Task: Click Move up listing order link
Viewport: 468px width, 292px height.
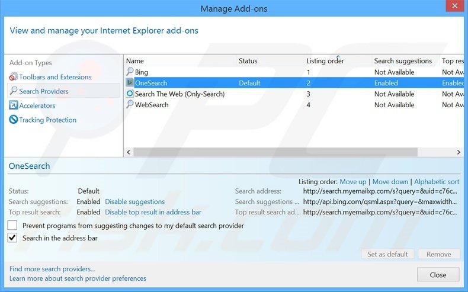Action: point(353,182)
